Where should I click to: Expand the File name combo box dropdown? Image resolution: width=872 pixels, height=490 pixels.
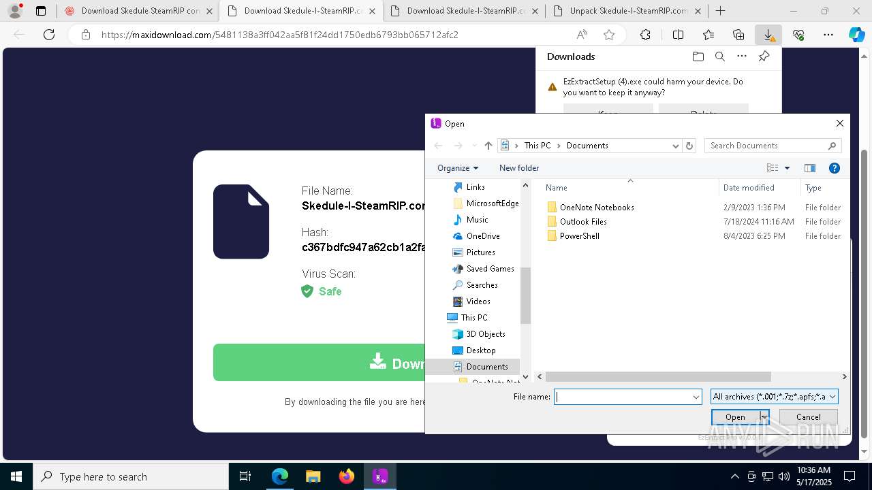tap(696, 397)
